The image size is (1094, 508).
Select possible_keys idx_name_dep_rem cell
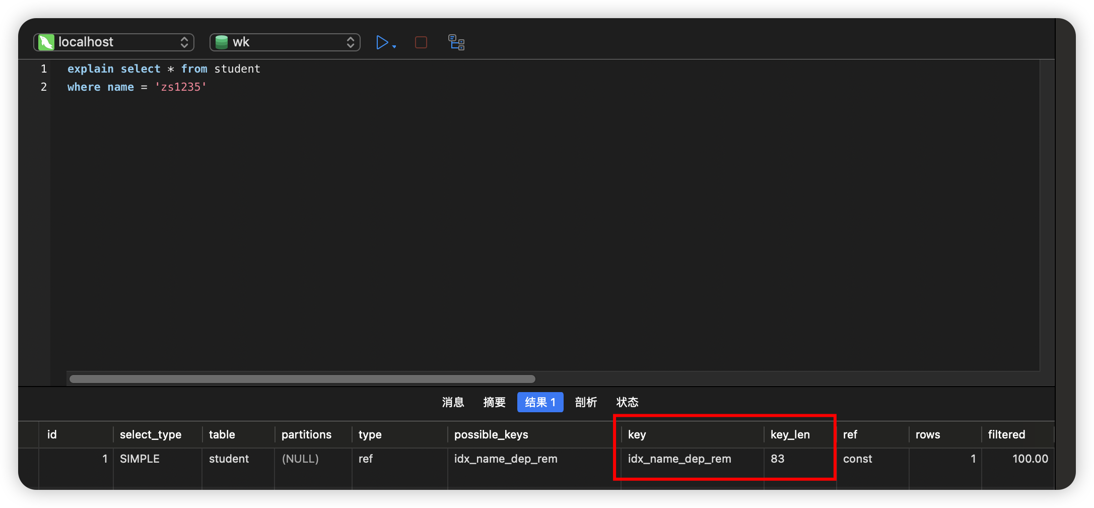click(x=534, y=459)
